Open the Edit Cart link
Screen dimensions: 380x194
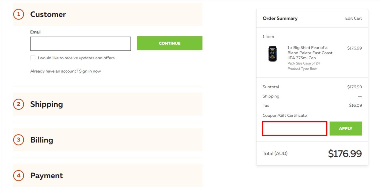click(353, 18)
